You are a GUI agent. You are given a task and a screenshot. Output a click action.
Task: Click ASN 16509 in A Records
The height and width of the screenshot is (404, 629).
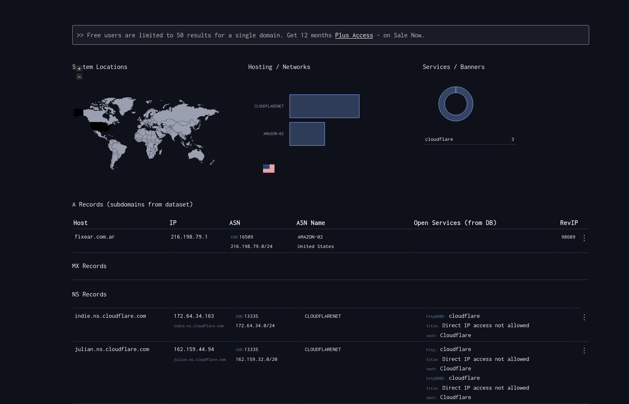(246, 237)
